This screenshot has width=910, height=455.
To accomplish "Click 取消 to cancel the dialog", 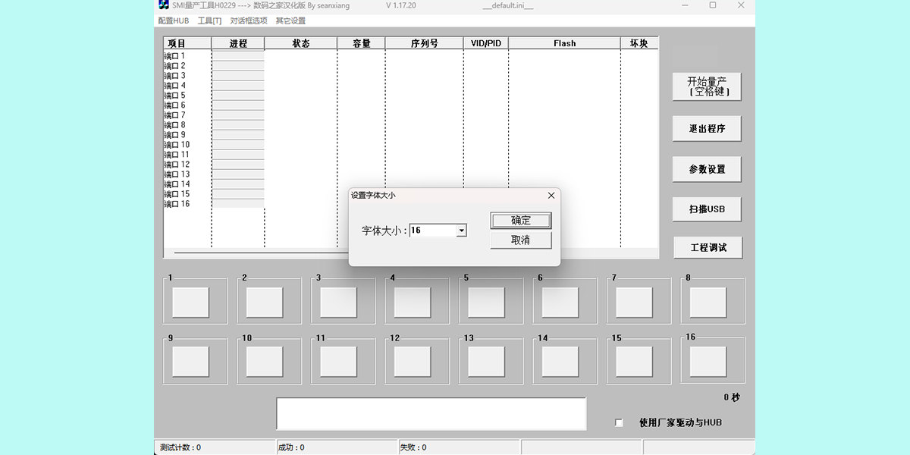I will click(520, 240).
